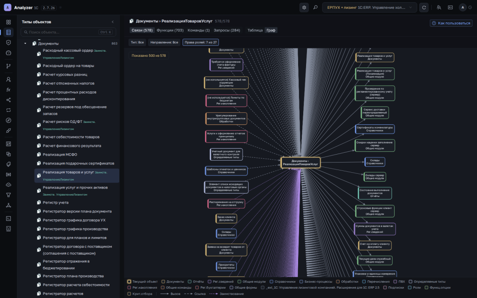Click the cloud icon in the sidebar
The height and width of the screenshot is (298, 477).
pyautogui.click(x=8, y=185)
